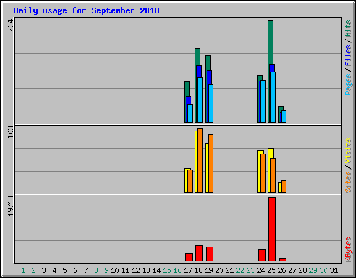Click the red KBytes bar for day 24
The width and height of the screenshot is (356, 278).
[261, 255]
